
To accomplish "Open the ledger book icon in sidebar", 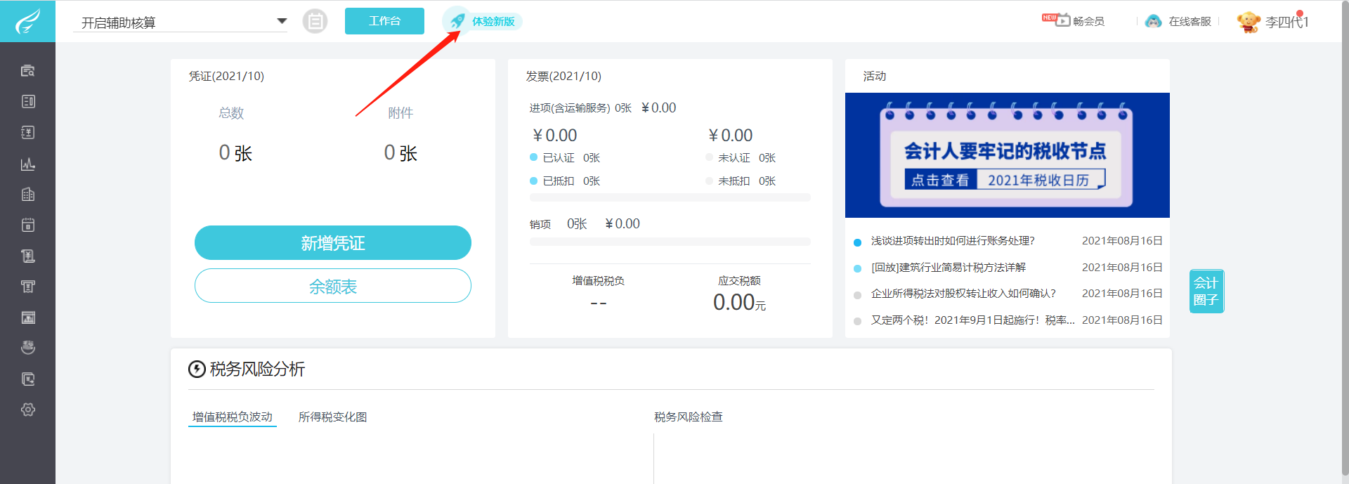I will pos(28,102).
